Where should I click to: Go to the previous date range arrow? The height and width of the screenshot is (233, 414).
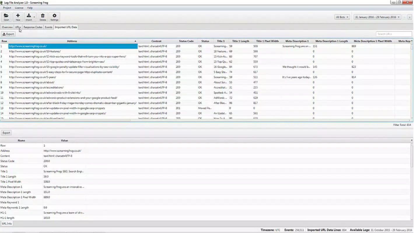coord(404,17)
